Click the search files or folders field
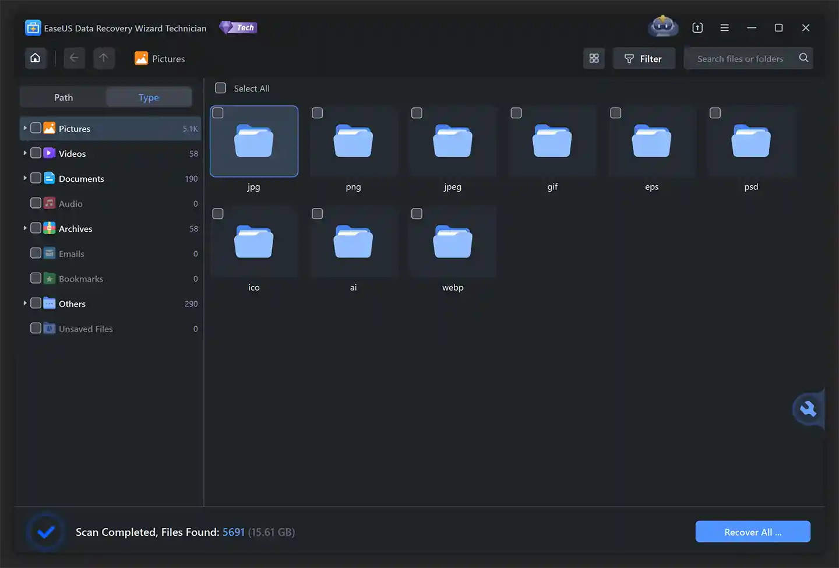 pos(740,58)
